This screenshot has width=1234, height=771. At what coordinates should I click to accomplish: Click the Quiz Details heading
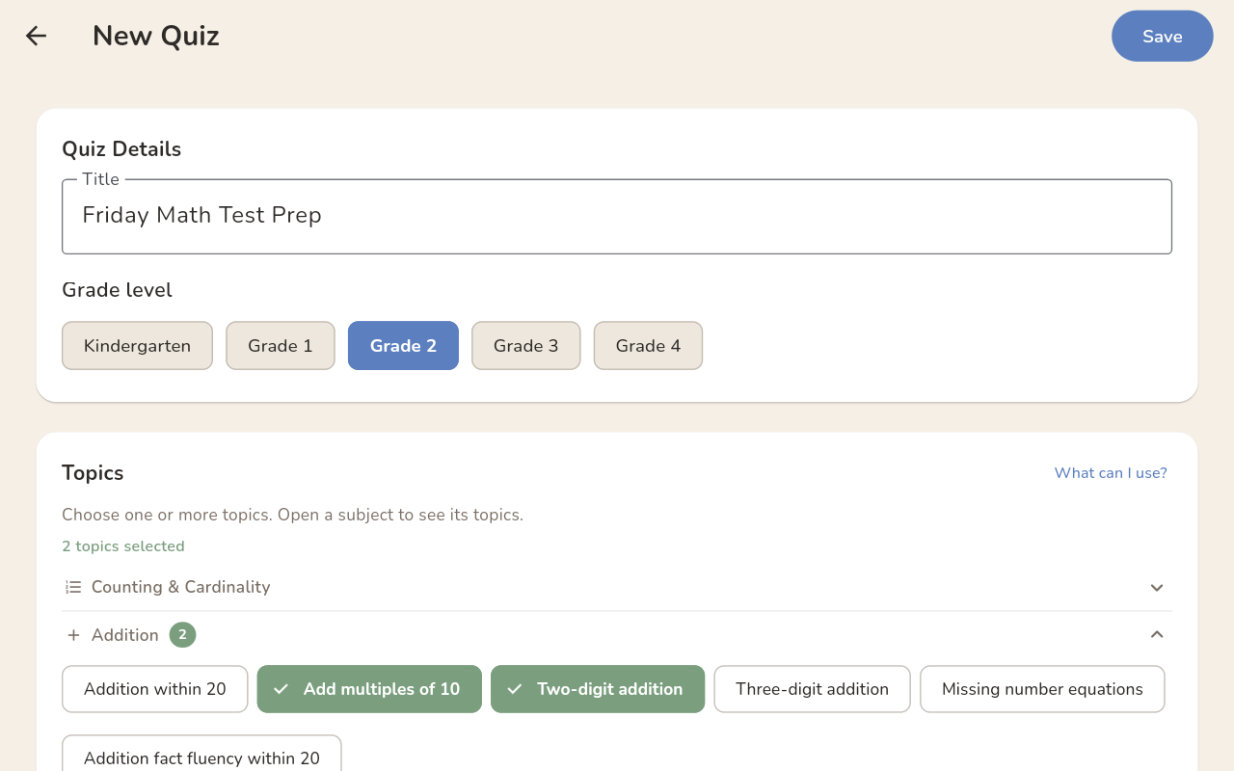(x=121, y=149)
